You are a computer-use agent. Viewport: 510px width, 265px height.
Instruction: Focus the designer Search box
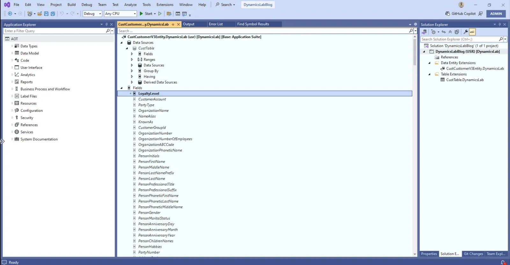[263, 31]
